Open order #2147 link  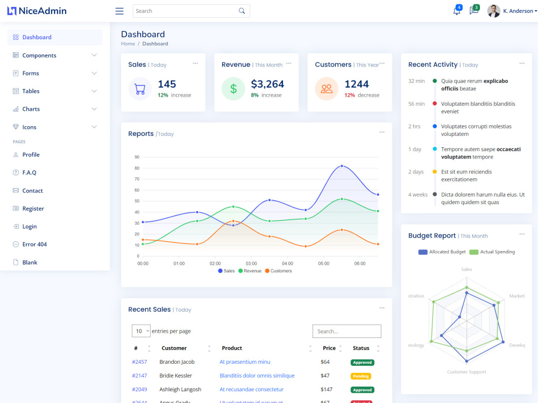click(x=139, y=376)
